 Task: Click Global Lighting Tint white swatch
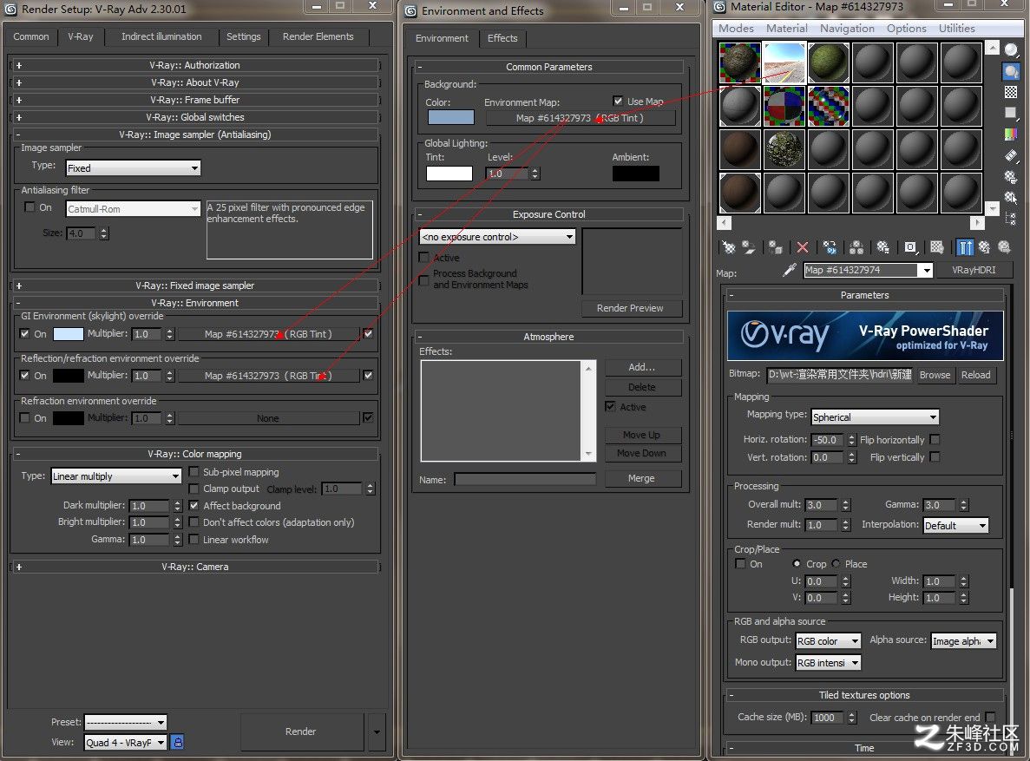coord(449,174)
